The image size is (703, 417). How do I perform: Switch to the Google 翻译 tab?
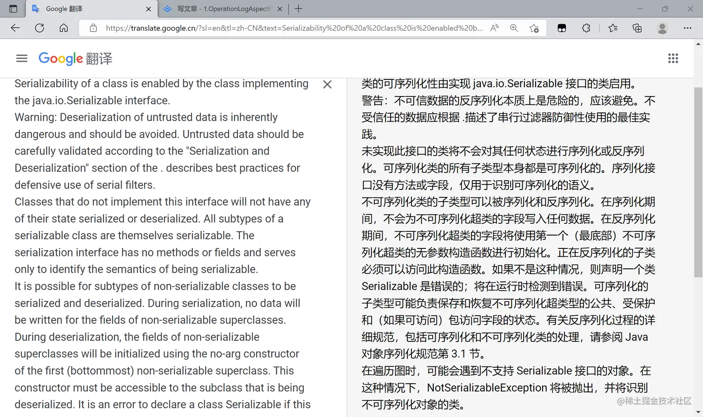(91, 9)
